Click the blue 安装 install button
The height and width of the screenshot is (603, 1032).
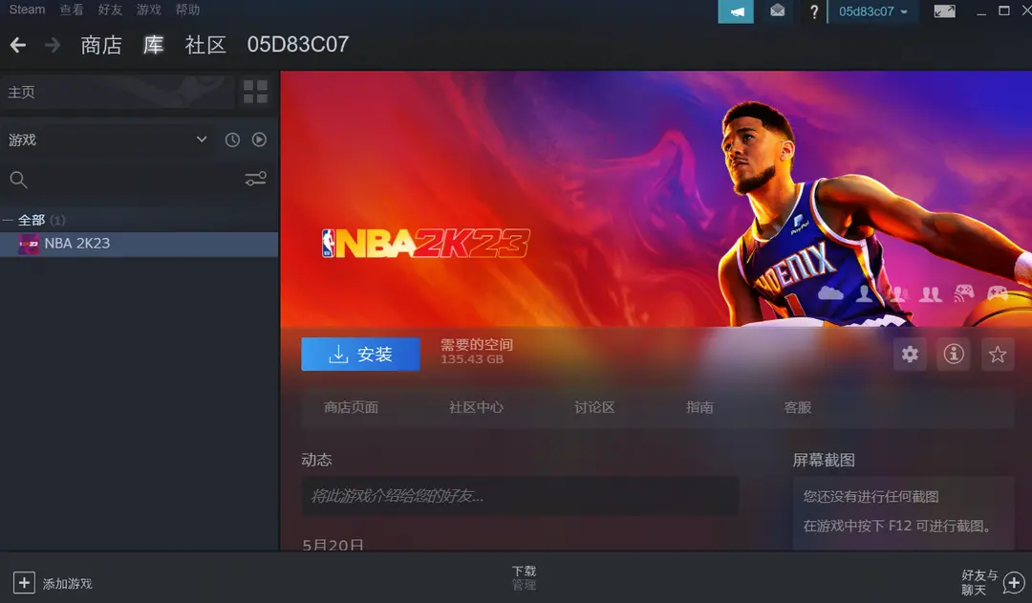point(360,355)
